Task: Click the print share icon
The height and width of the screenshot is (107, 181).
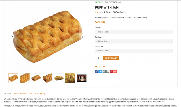Action: [x=104, y=71]
